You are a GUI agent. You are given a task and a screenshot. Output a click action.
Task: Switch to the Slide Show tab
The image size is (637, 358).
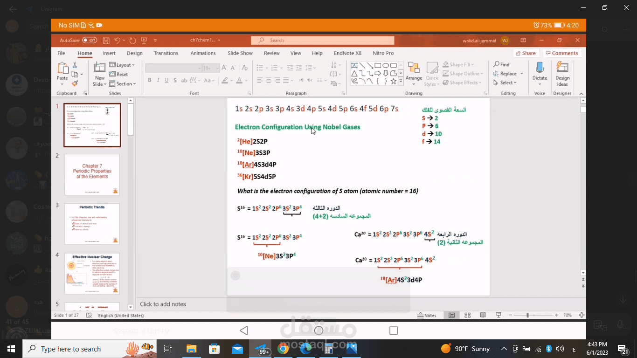[240, 53]
